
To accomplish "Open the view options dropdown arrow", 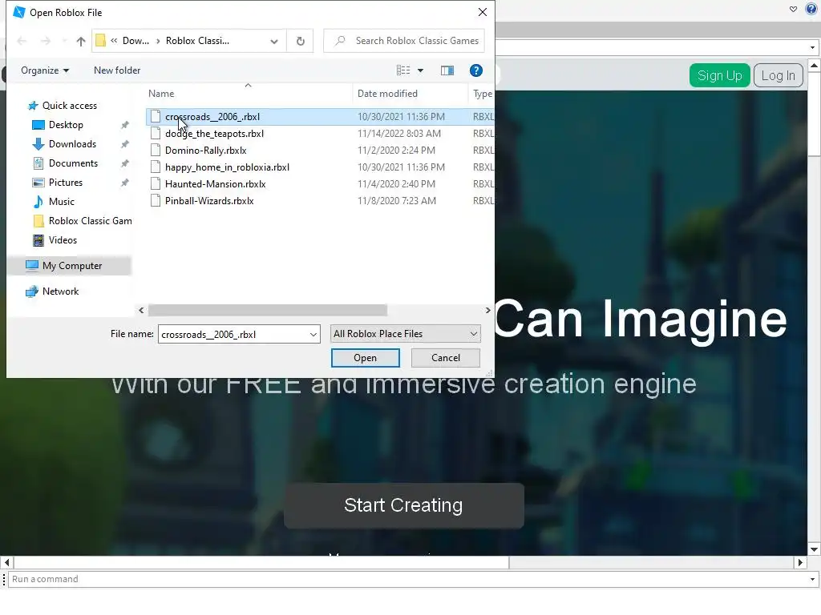I will [x=420, y=70].
